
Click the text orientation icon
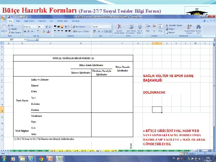click(x=66, y=27)
